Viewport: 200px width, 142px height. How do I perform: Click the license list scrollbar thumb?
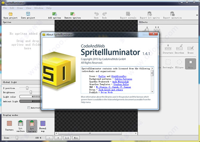point(152,73)
